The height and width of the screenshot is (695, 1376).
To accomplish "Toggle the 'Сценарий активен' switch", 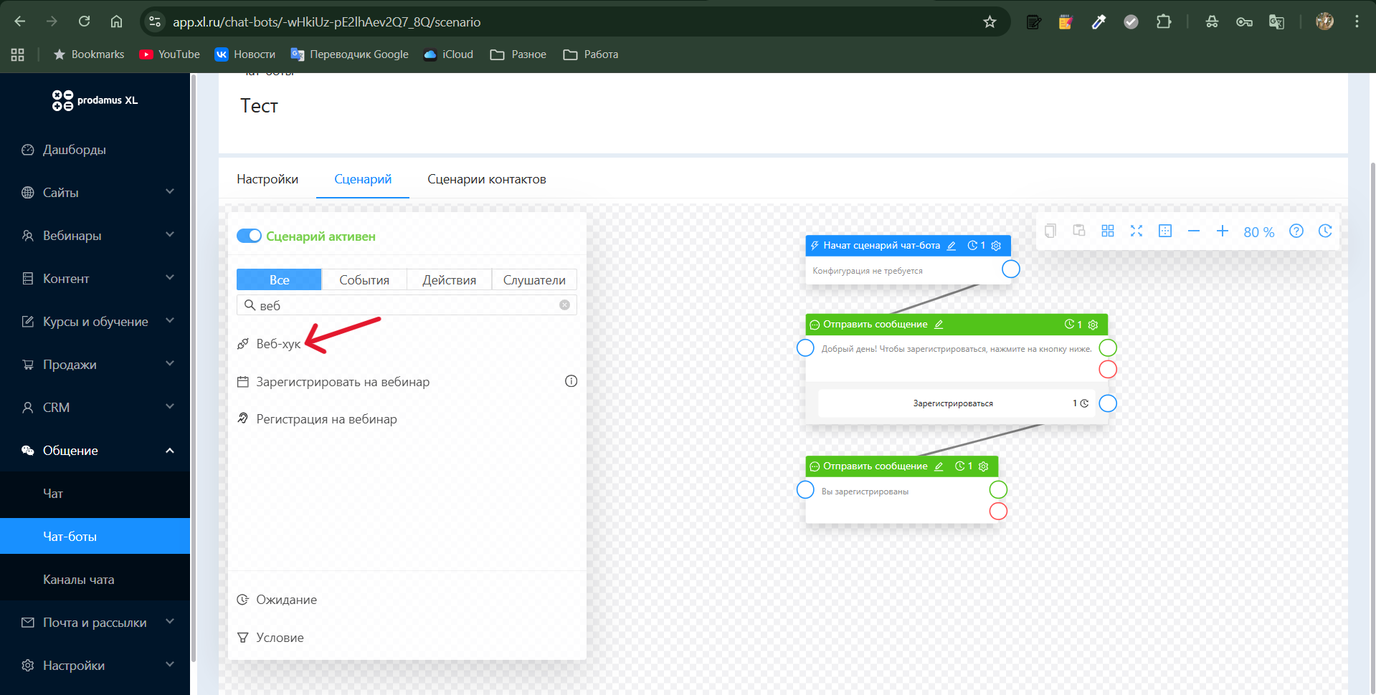I will click(x=249, y=236).
